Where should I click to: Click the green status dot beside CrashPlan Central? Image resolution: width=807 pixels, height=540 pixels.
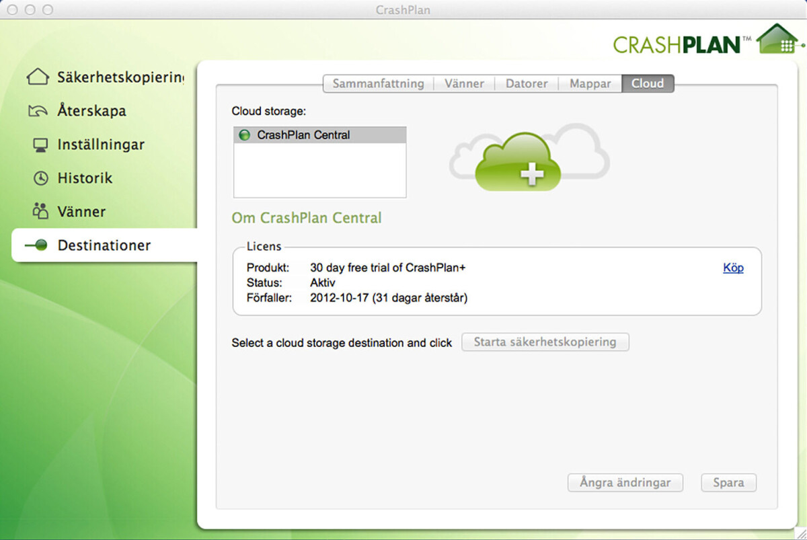point(245,135)
